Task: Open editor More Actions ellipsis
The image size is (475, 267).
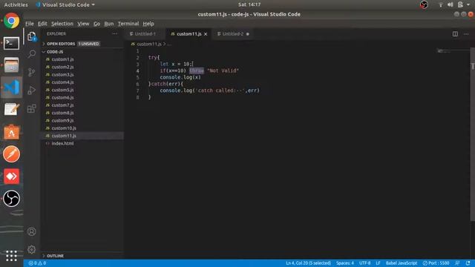Action: pos(466,34)
